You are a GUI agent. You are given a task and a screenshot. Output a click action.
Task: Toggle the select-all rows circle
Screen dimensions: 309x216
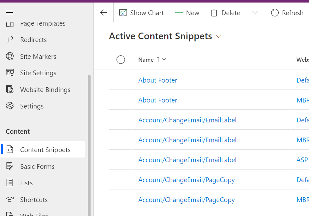121,60
